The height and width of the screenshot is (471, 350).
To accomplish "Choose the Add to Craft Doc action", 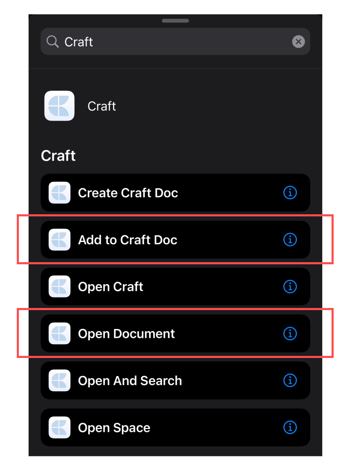I will pos(175,239).
